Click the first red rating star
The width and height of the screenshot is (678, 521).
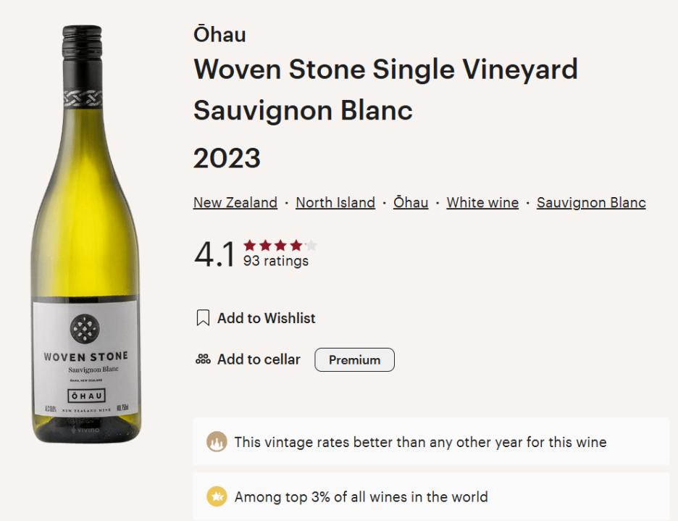click(x=250, y=246)
